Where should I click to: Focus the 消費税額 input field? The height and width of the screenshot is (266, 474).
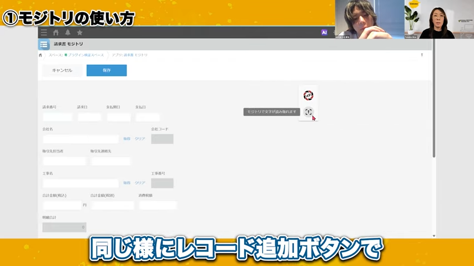coord(158,205)
